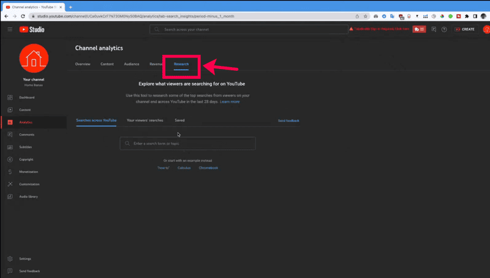The width and height of the screenshot is (490, 278).
Task: Click the CREATE button
Action: 465,29
